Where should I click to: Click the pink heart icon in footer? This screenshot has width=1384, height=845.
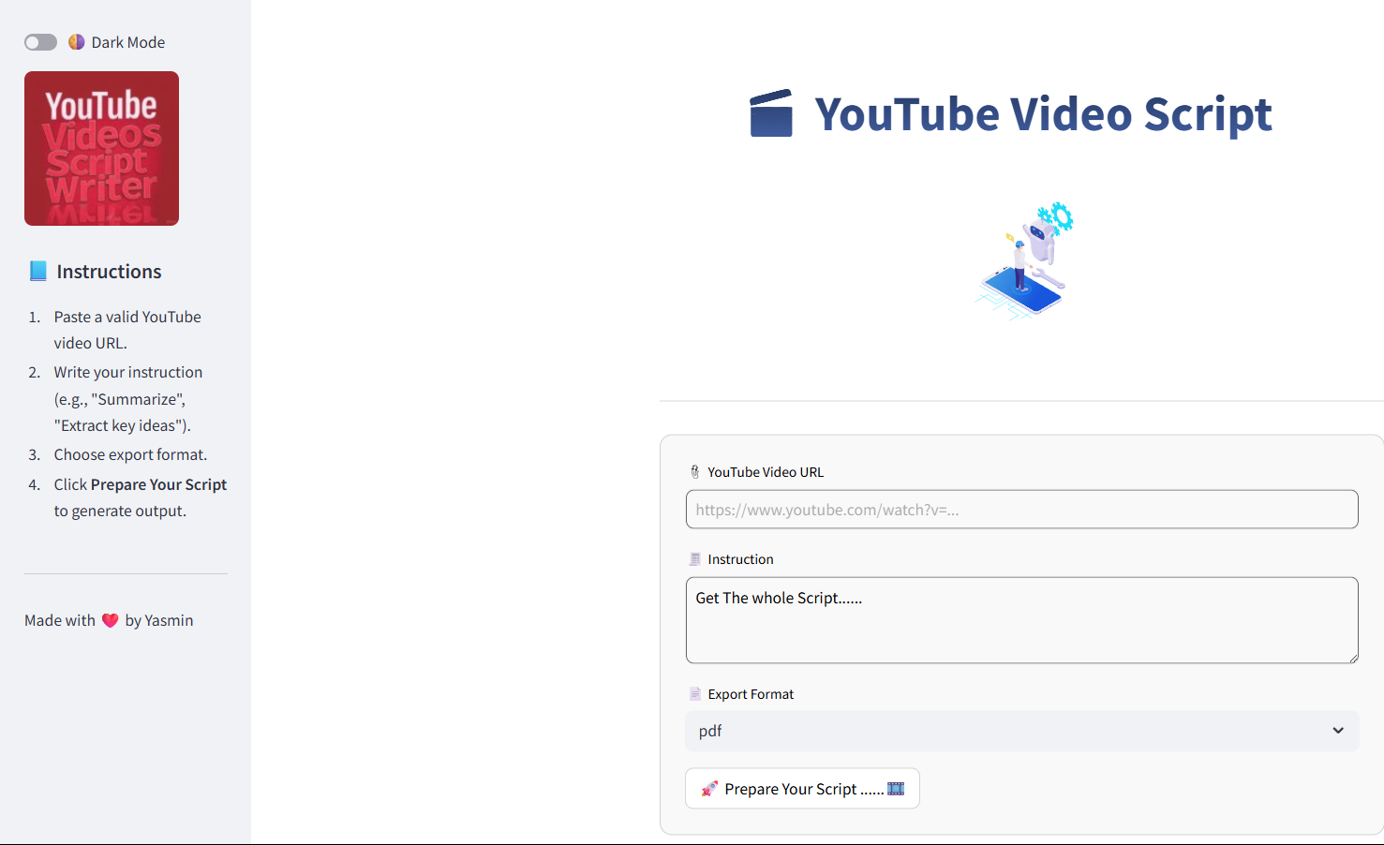tap(110, 620)
